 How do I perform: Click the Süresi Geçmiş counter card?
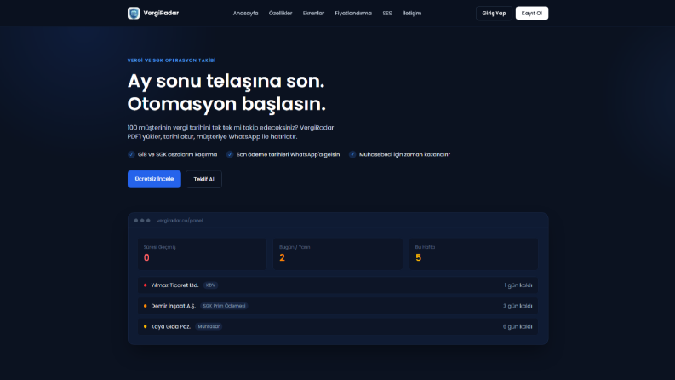(202, 254)
